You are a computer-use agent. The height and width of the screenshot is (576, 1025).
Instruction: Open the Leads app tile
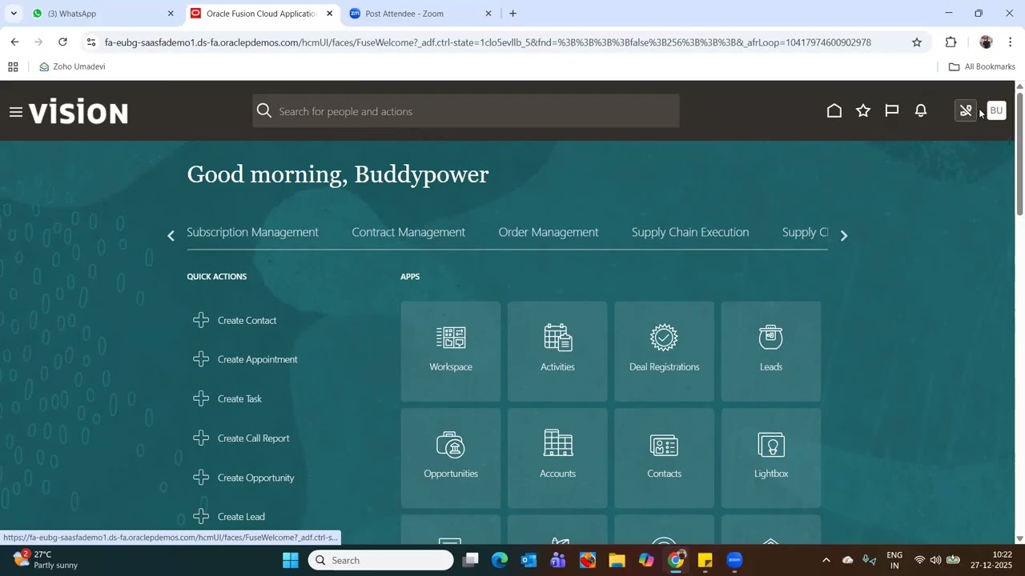click(x=771, y=351)
